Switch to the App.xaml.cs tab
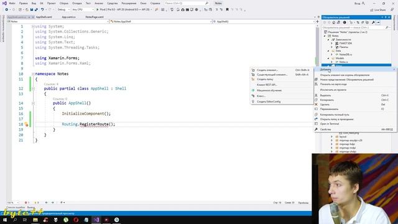The image size is (398, 224). 69,17
